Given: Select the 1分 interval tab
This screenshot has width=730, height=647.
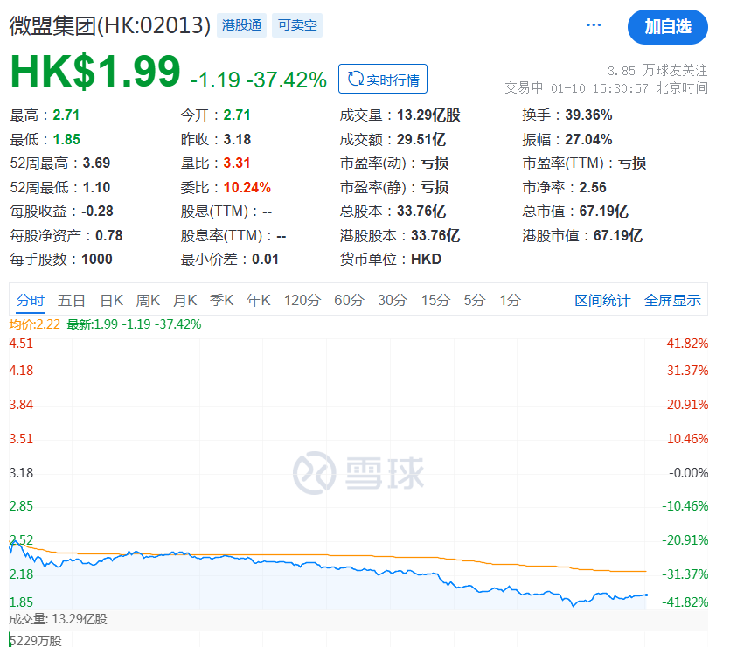Looking at the screenshot, I should [x=510, y=300].
